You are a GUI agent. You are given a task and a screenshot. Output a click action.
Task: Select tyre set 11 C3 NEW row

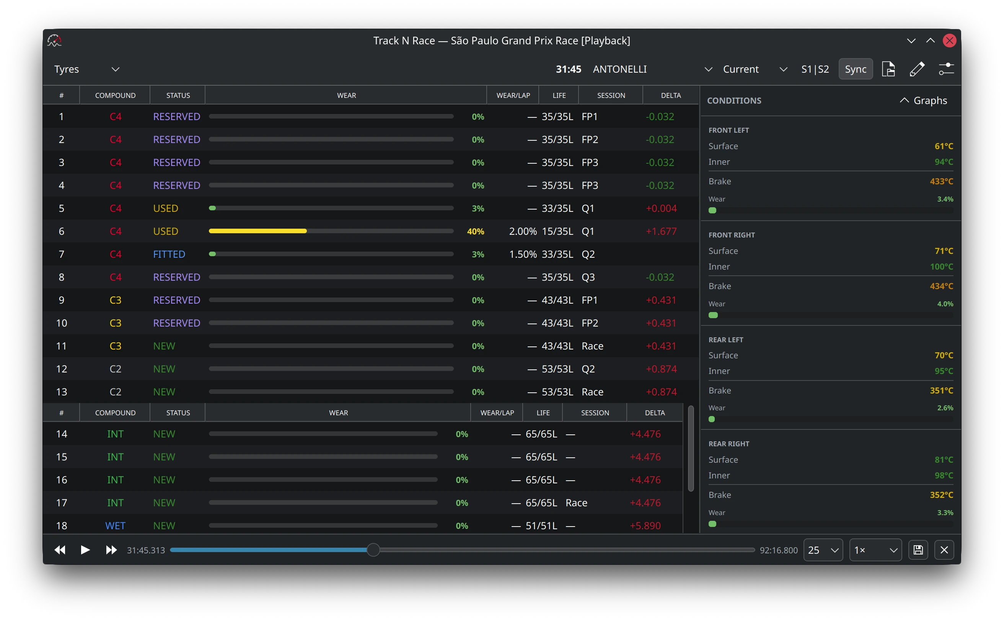pos(370,346)
